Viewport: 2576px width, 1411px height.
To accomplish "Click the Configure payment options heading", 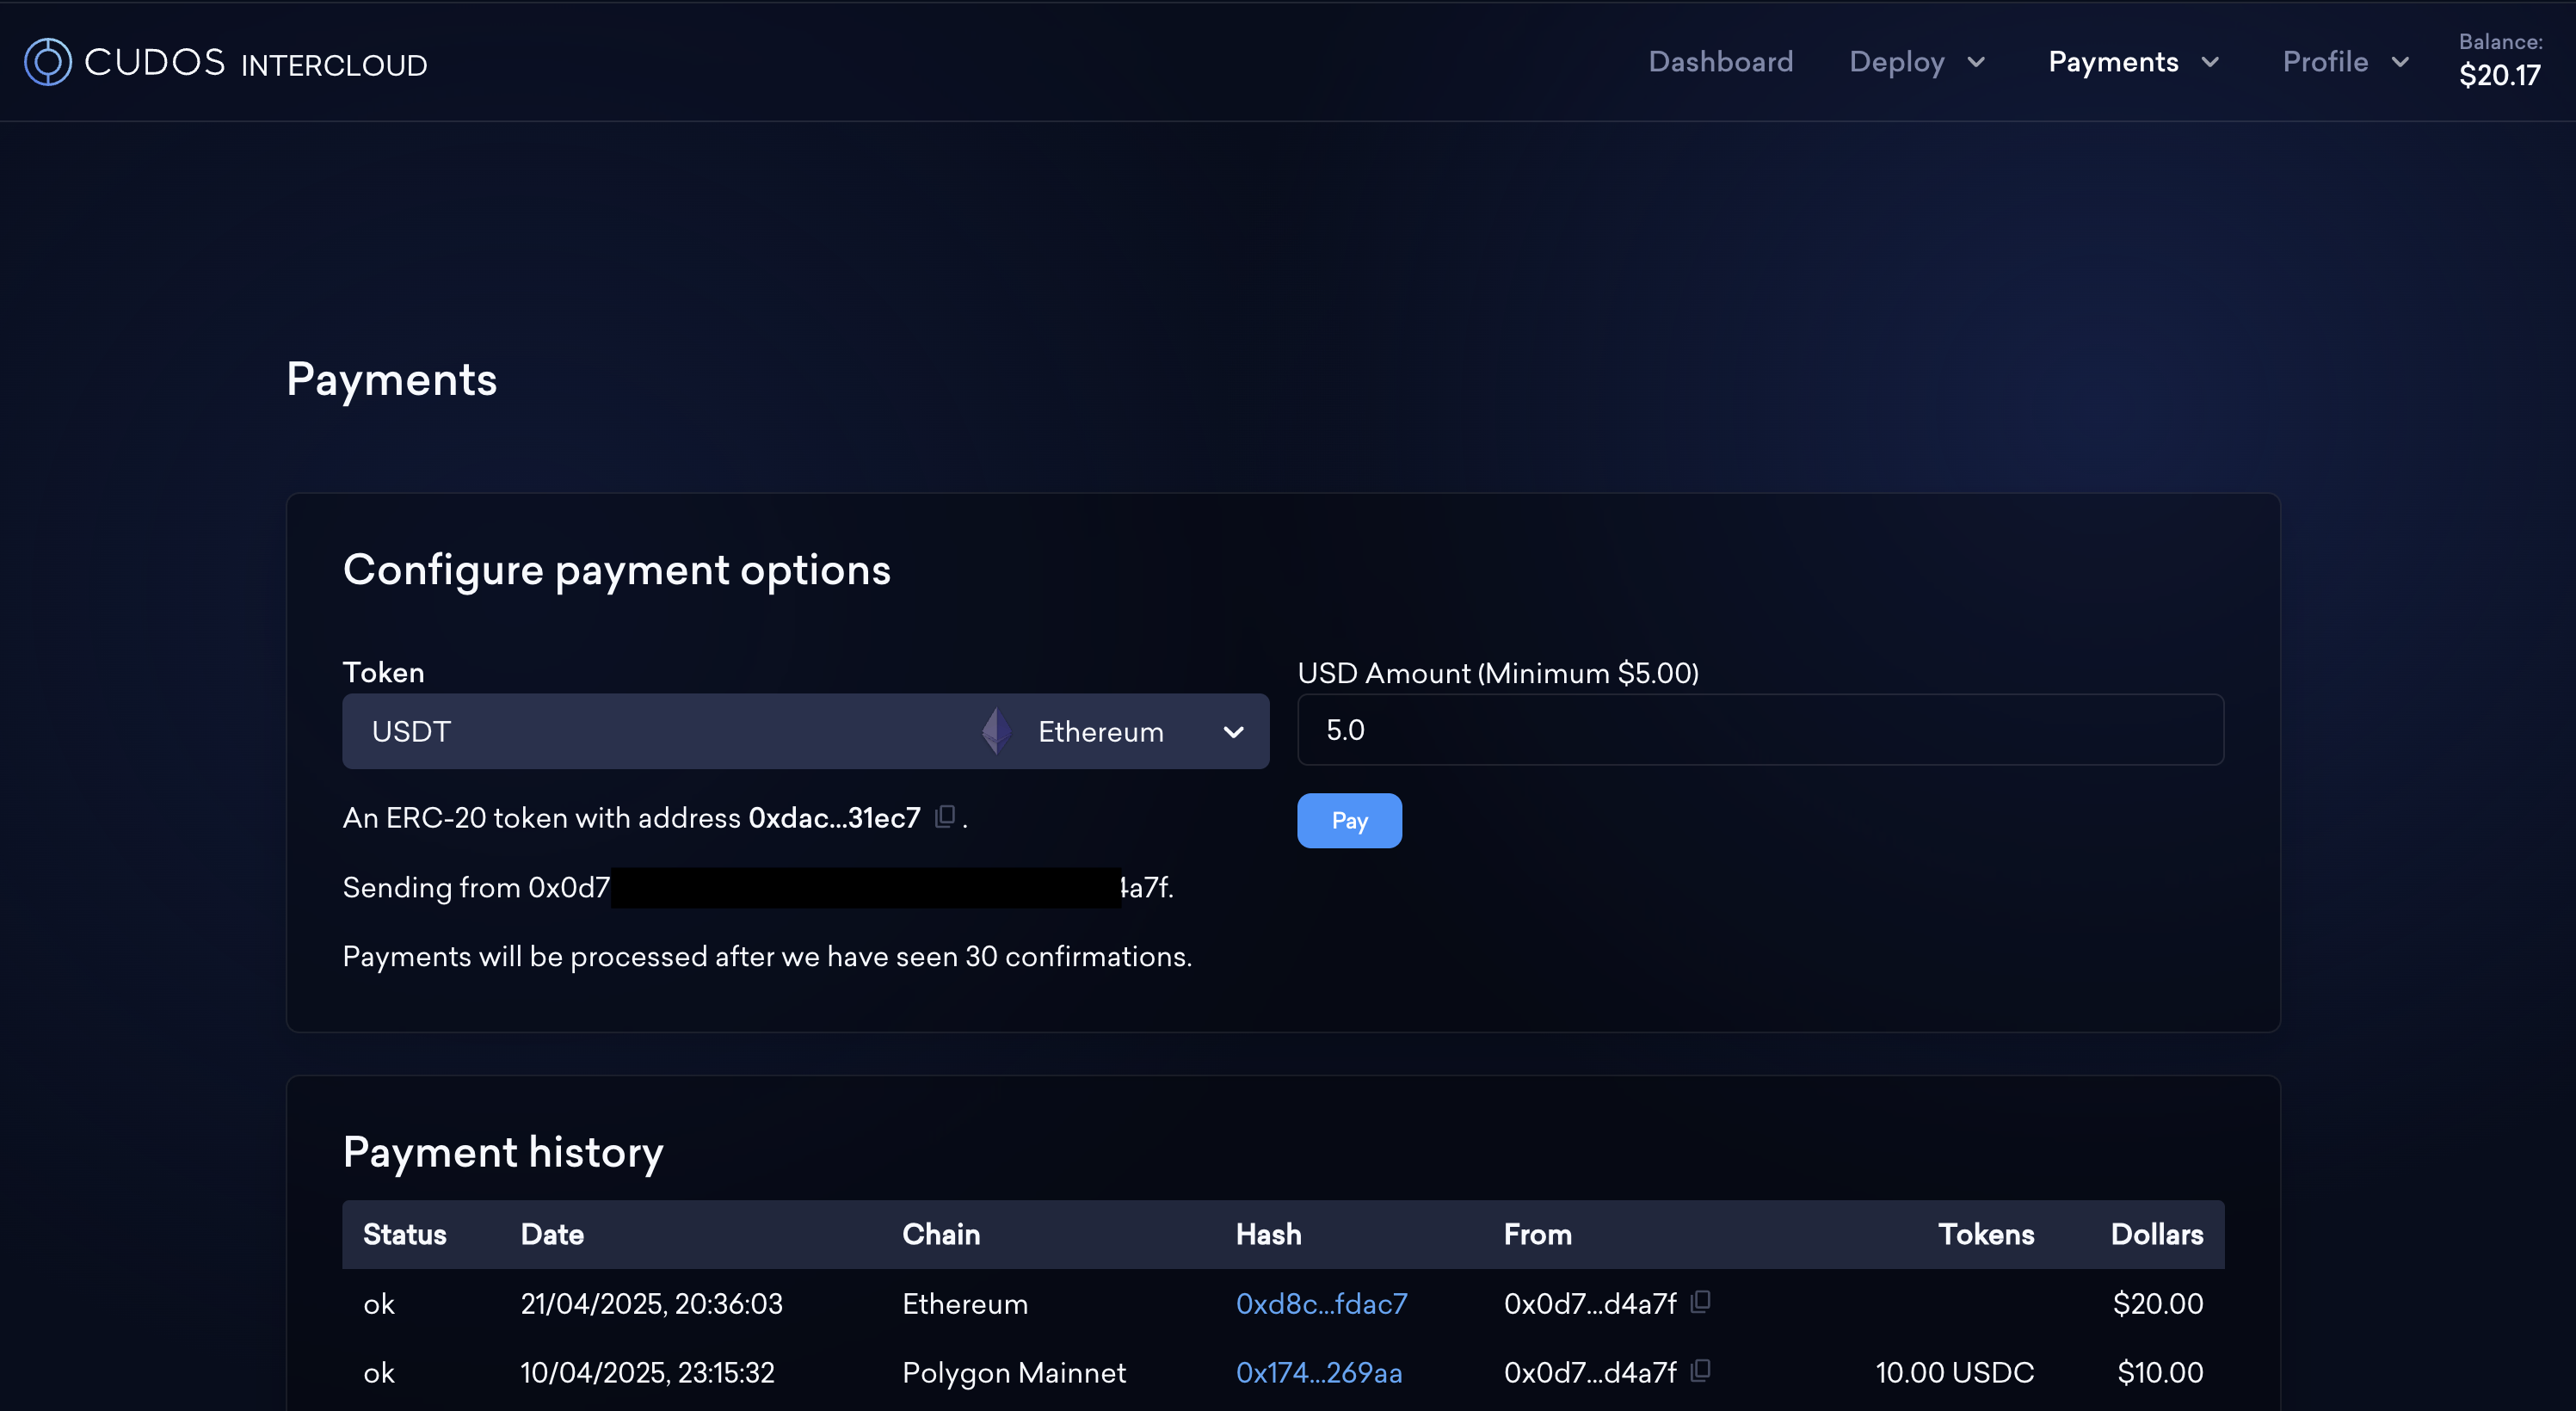I will tap(616, 570).
